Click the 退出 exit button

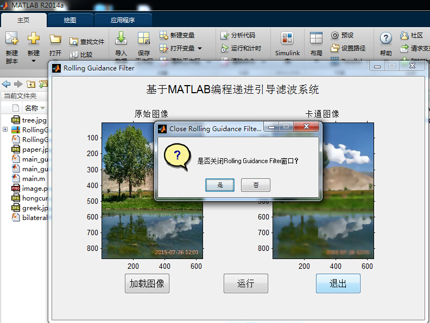338,283
